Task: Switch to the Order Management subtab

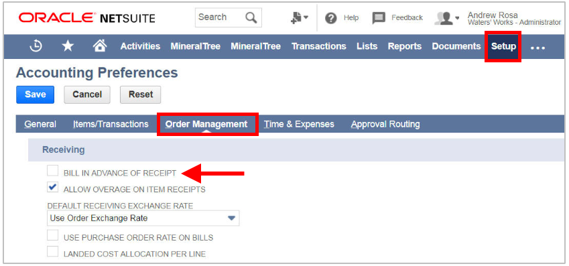Action: (x=206, y=124)
